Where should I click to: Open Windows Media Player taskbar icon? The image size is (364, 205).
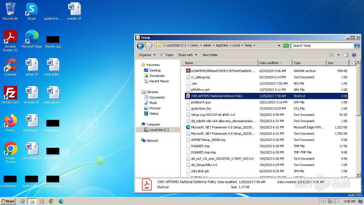click(x=42, y=201)
